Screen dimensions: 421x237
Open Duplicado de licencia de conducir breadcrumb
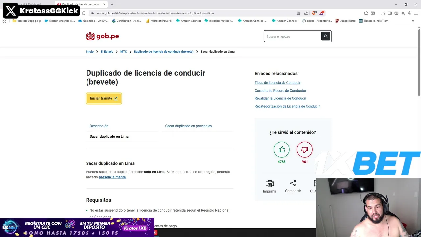[163, 52]
